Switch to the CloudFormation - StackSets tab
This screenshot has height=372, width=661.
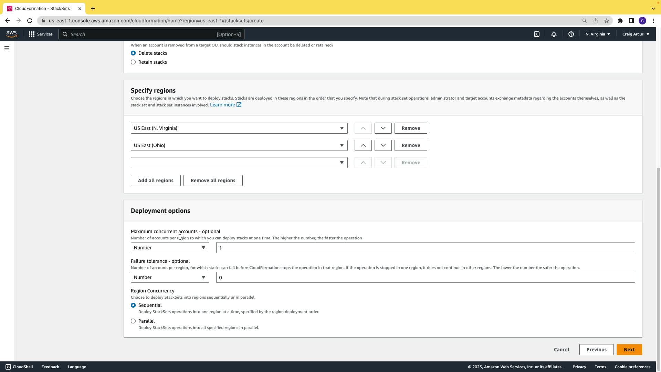42,8
